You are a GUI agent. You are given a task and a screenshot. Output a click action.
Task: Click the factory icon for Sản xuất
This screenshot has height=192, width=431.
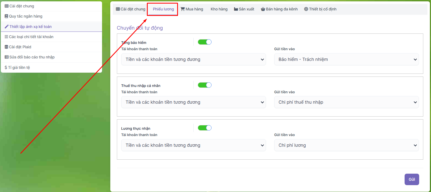point(236,9)
